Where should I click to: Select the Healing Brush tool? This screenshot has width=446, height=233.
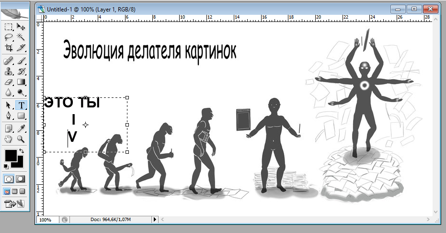(9, 61)
